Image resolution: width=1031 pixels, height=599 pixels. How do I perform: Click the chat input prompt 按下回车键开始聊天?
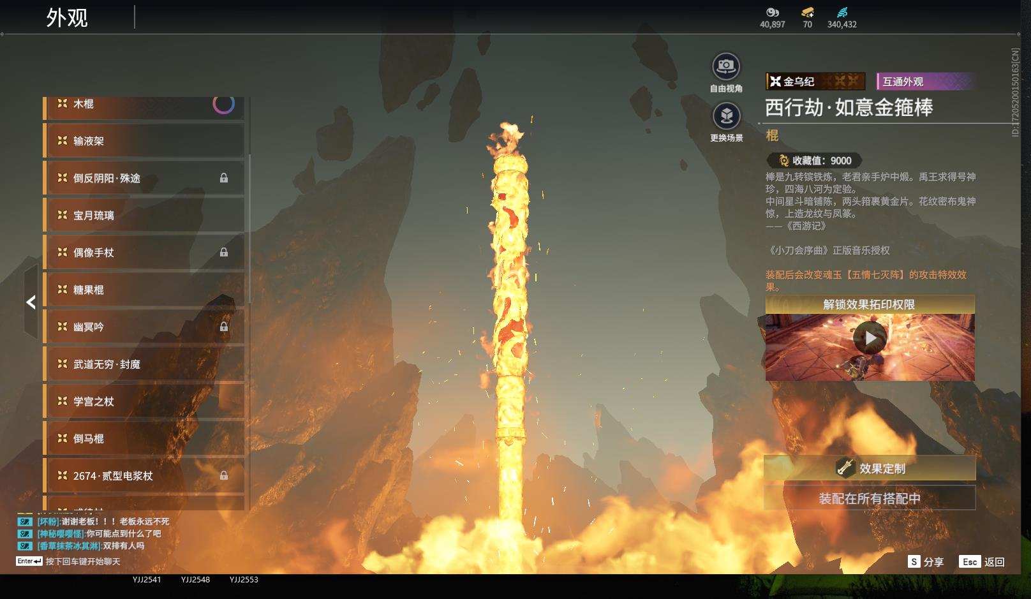[83, 561]
